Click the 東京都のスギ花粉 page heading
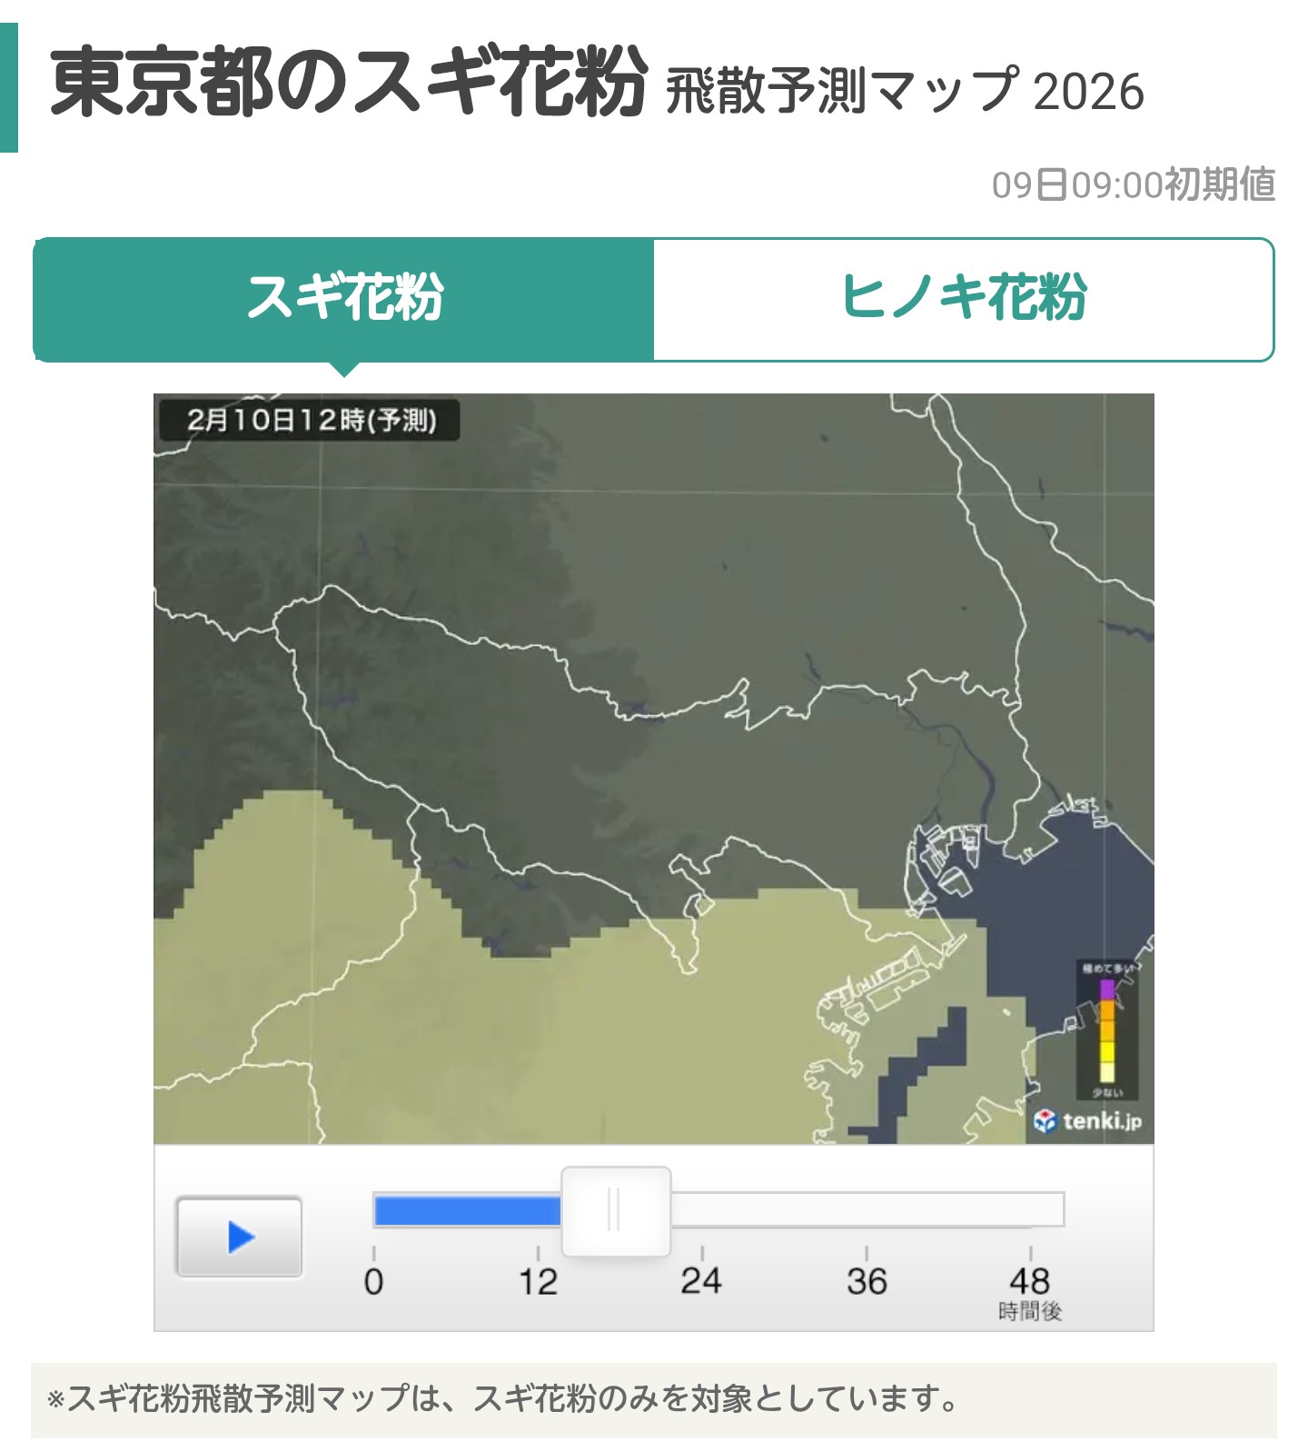This screenshot has width=1308, height=1451. tap(348, 84)
